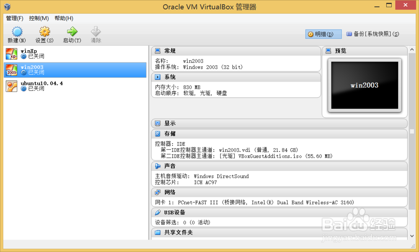This screenshot has width=419, height=252.
Task: Close the VirtualBox manager window
Action: coord(405,5)
